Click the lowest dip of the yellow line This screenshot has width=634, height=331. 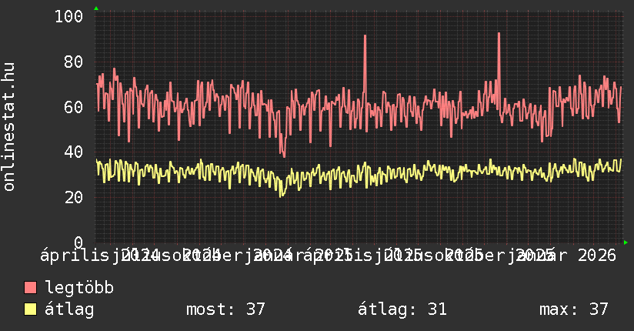click(x=282, y=195)
